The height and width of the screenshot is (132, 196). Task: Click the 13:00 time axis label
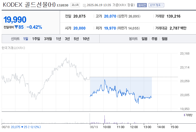147,127
